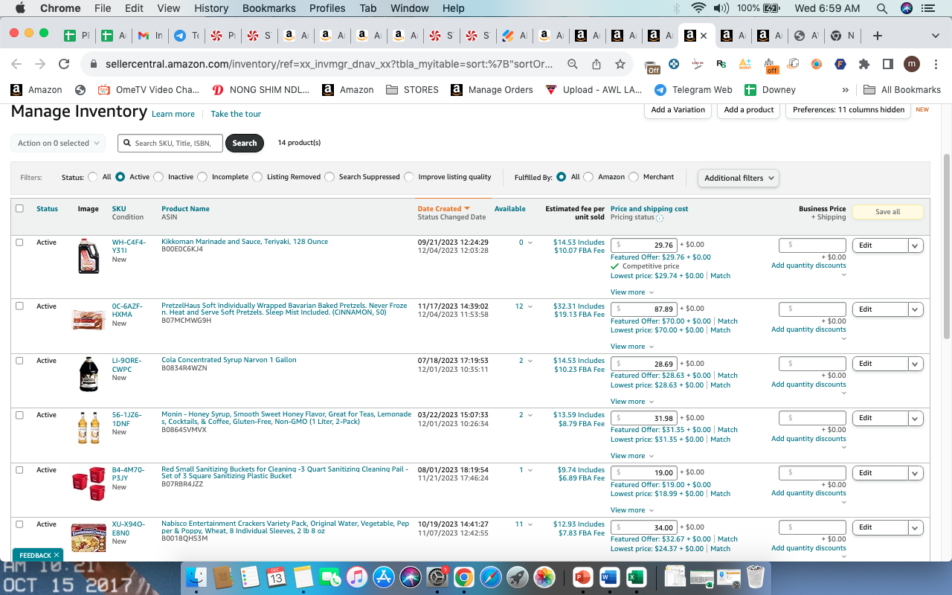Image resolution: width=952 pixels, height=595 pixels.
Task: Expand View more under Monin Honey Syrup price
Action: click(632, 456)
